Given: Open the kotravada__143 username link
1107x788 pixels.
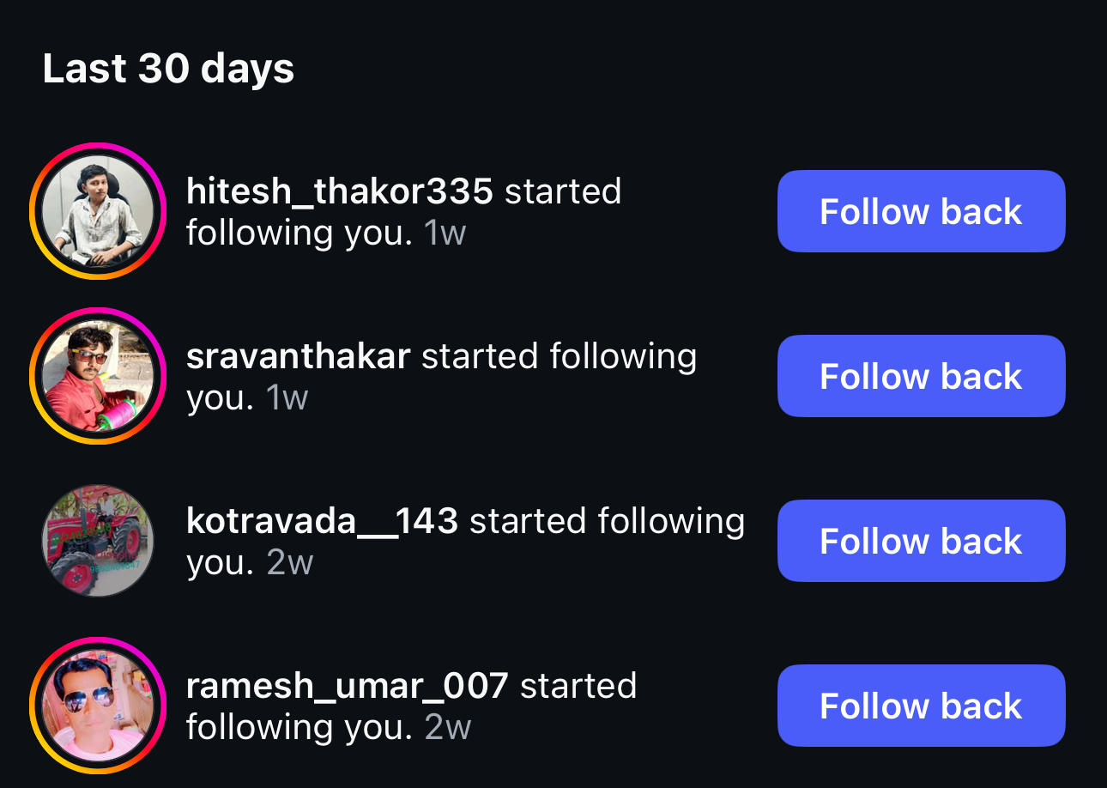Looking at the screenshot, I should 323,521.
